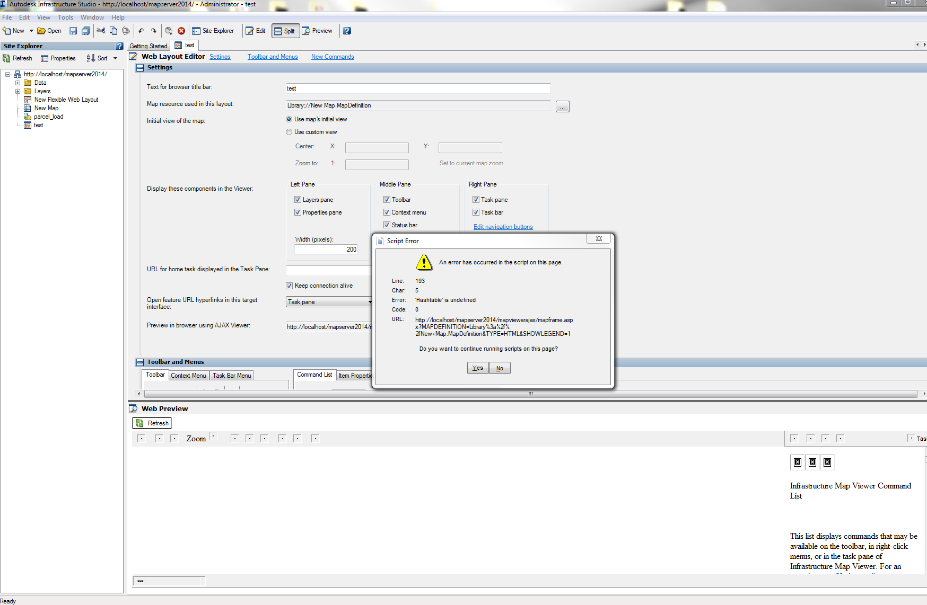Click the Redo arrow icon
927x605 pixels.
pyautogui.click(x=154, y=31)
